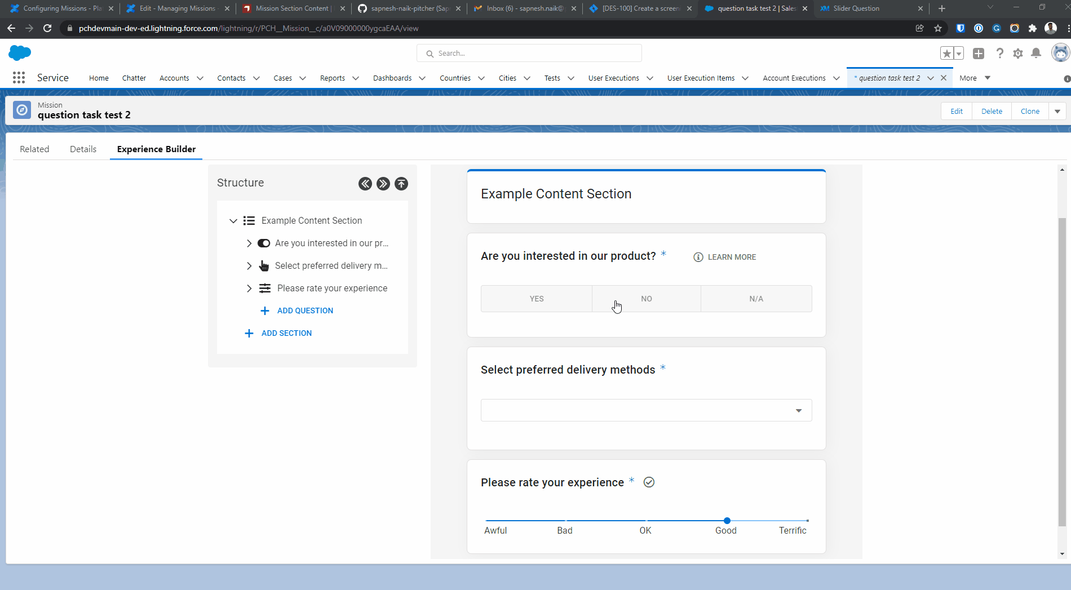
Task: Click the global actions plus icon
Action: click(979, 54)
